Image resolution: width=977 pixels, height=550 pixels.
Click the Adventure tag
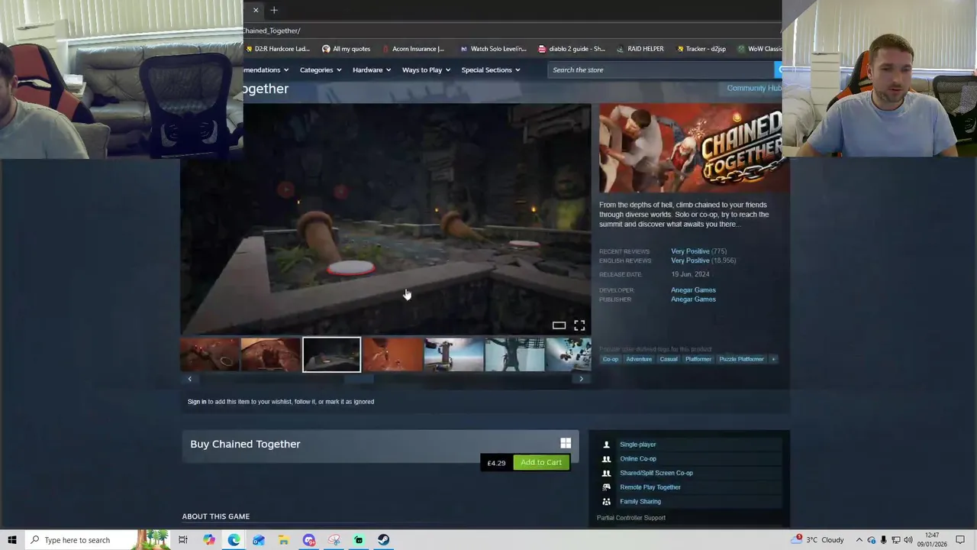639,359
